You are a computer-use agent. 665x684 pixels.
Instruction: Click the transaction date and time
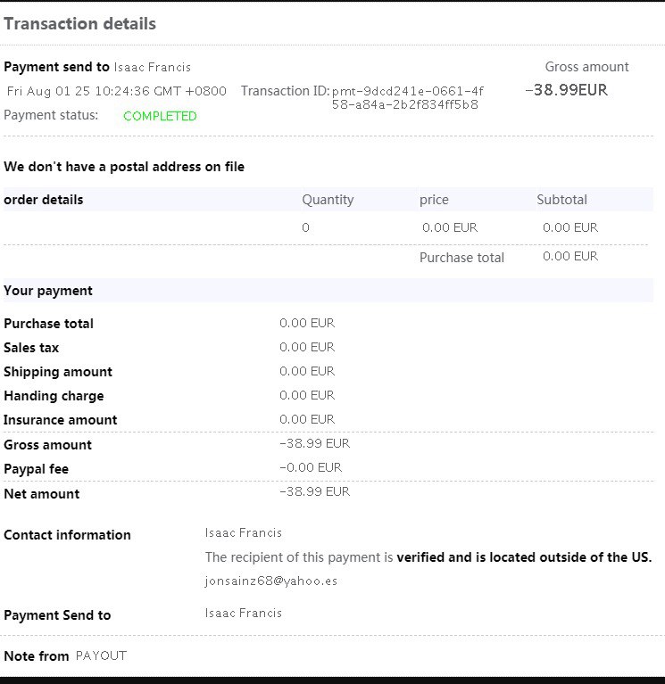pos(117,91)
